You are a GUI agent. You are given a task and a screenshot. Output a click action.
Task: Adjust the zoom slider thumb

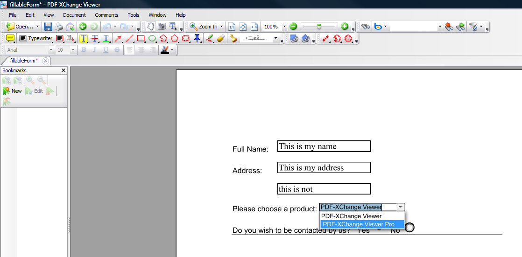(x=319, y=27)
